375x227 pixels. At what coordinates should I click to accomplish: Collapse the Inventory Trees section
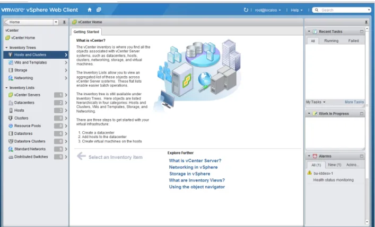click(x=7, y=48)
